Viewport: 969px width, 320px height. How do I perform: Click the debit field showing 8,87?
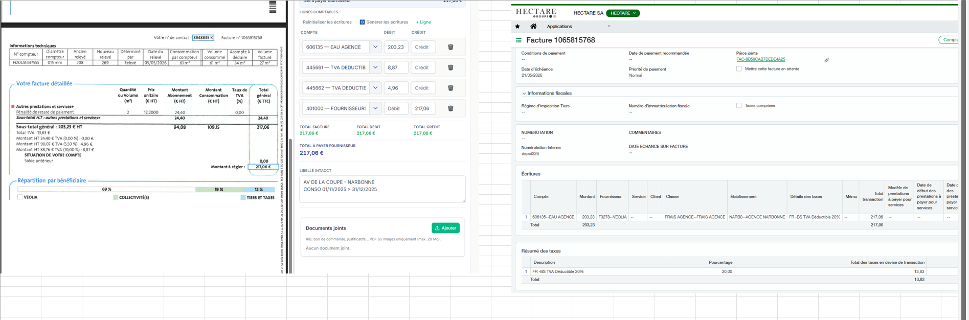(x=396, y=67)
